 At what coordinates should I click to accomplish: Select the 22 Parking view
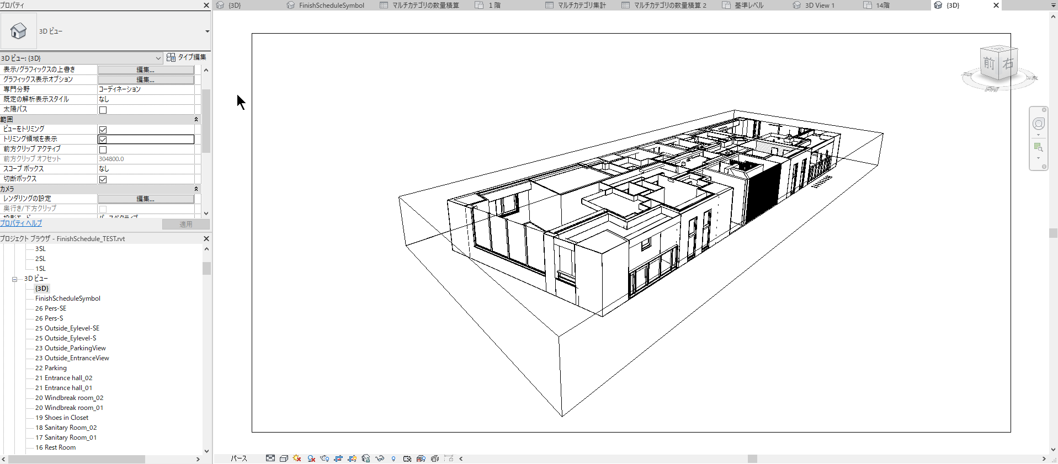pos(51,368)
